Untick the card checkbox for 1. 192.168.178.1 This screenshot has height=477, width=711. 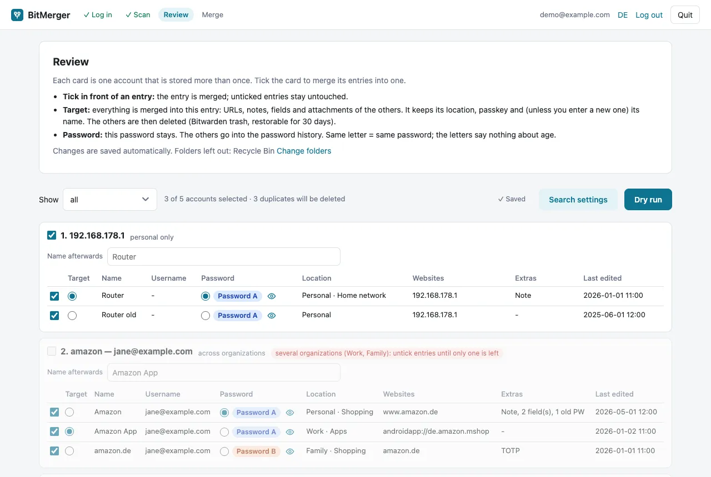pos(52,235)
